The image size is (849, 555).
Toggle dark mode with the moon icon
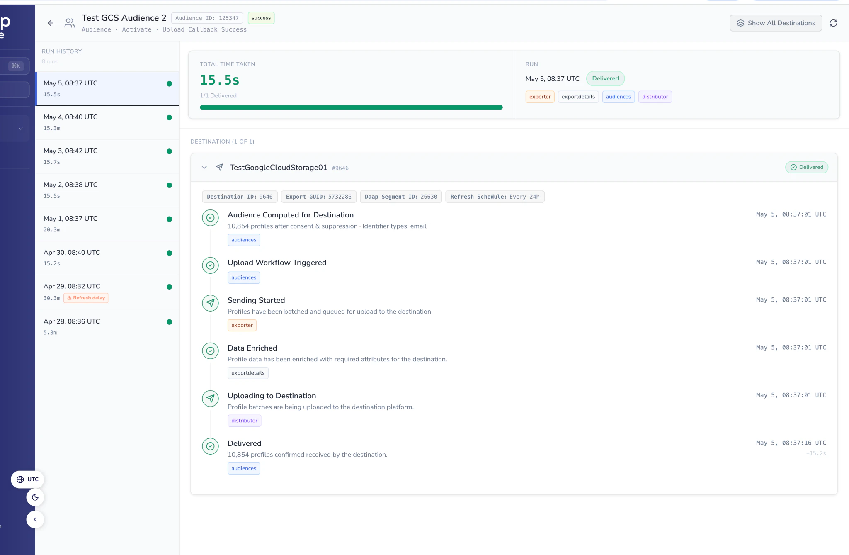point(35,497)
